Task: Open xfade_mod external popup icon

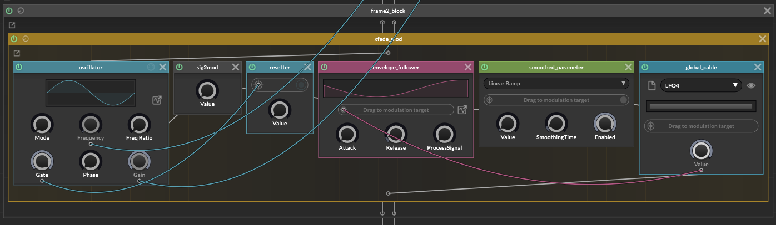Action: tap(17, 53)
